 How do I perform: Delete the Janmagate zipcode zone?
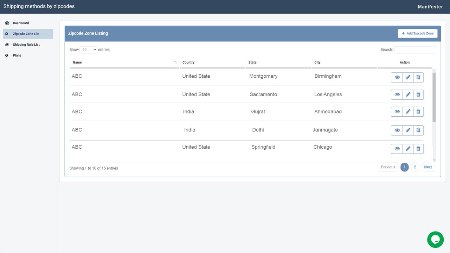pos(418,130)
